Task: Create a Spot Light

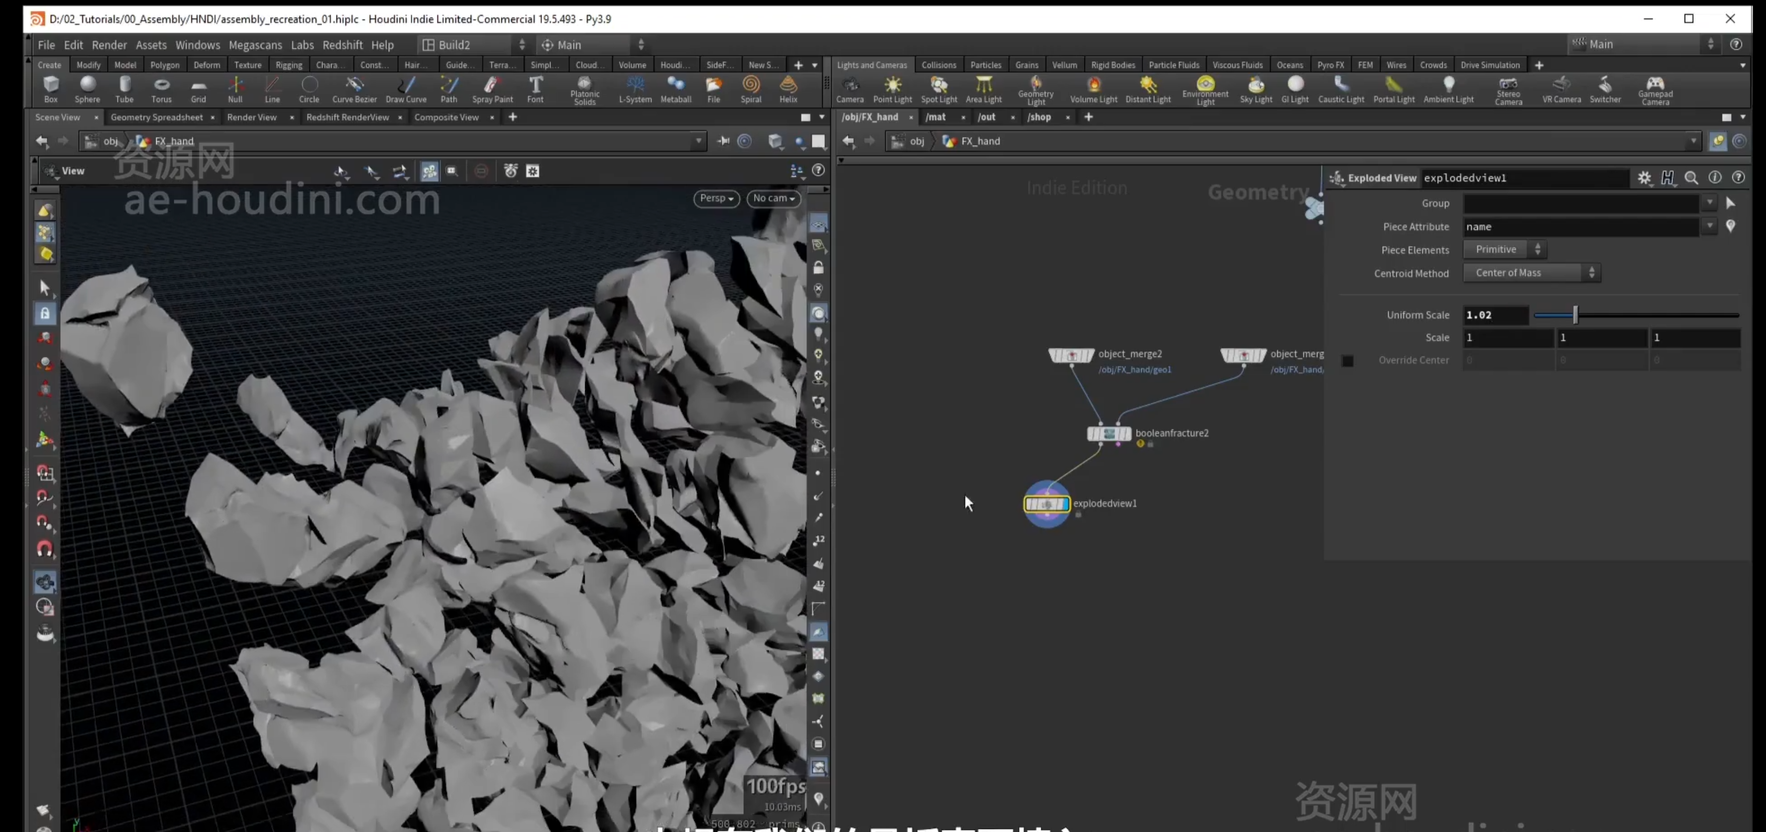Action: (939, 89)
